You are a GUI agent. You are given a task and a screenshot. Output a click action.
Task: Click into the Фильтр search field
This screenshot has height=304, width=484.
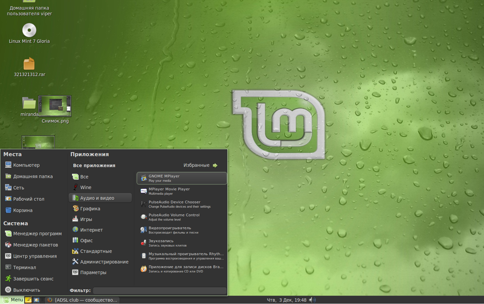click(x=159, y=290)
